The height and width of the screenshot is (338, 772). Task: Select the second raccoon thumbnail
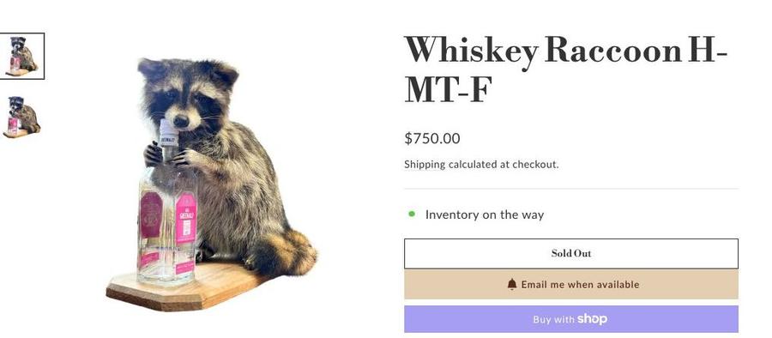[x=22, y=117]
